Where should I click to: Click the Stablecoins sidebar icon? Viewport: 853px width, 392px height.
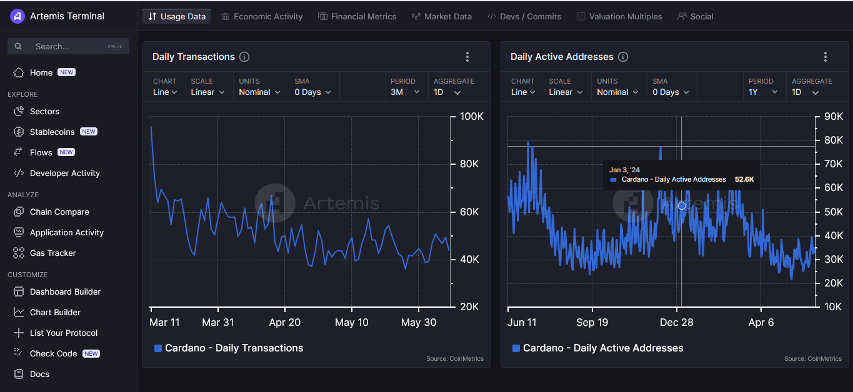click(x=19, y=132)
